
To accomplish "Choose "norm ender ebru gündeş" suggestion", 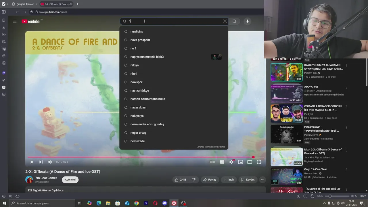I will click(x=174, y=124).
